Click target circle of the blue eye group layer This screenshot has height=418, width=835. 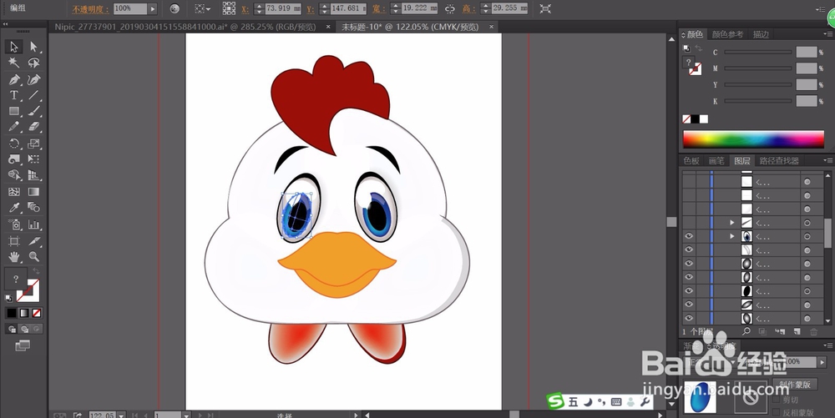click(807, 237)
